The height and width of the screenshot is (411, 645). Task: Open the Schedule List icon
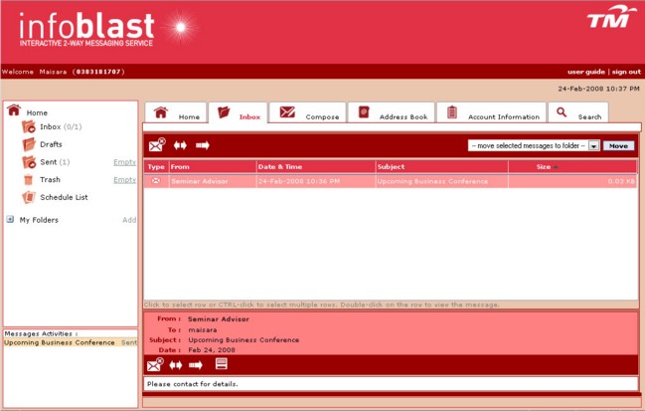(29, 197)
